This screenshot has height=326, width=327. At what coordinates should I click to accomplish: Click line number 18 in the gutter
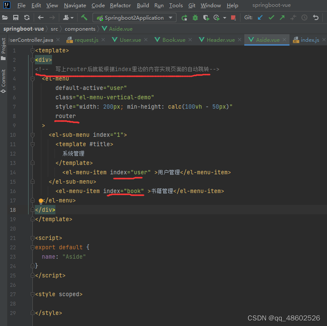[x=13, y=210]
